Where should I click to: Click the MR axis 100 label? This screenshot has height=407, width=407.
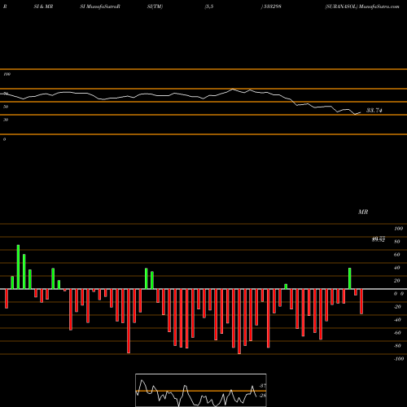tap(398, 229)
